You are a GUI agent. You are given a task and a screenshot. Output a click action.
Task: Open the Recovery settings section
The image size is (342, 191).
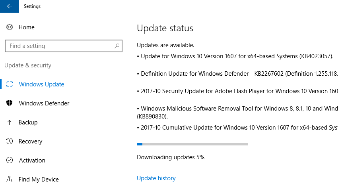coord(30,141)
